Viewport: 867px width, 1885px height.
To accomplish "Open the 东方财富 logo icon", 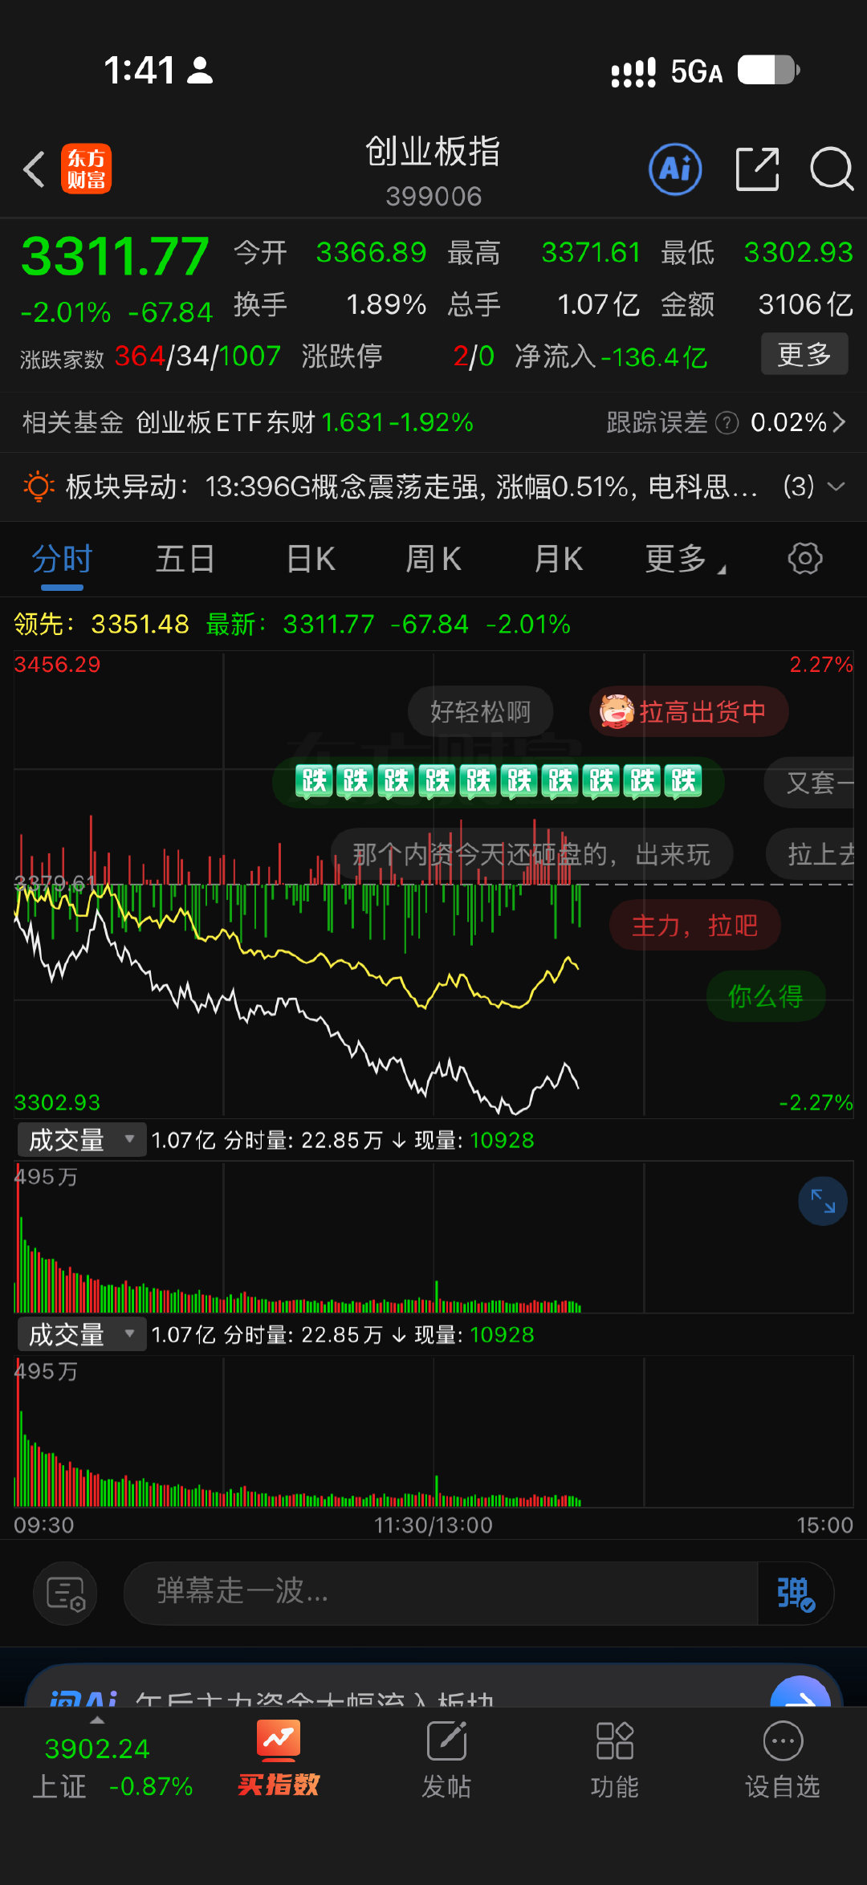I will pyautogui.click(x=86, y=169).
